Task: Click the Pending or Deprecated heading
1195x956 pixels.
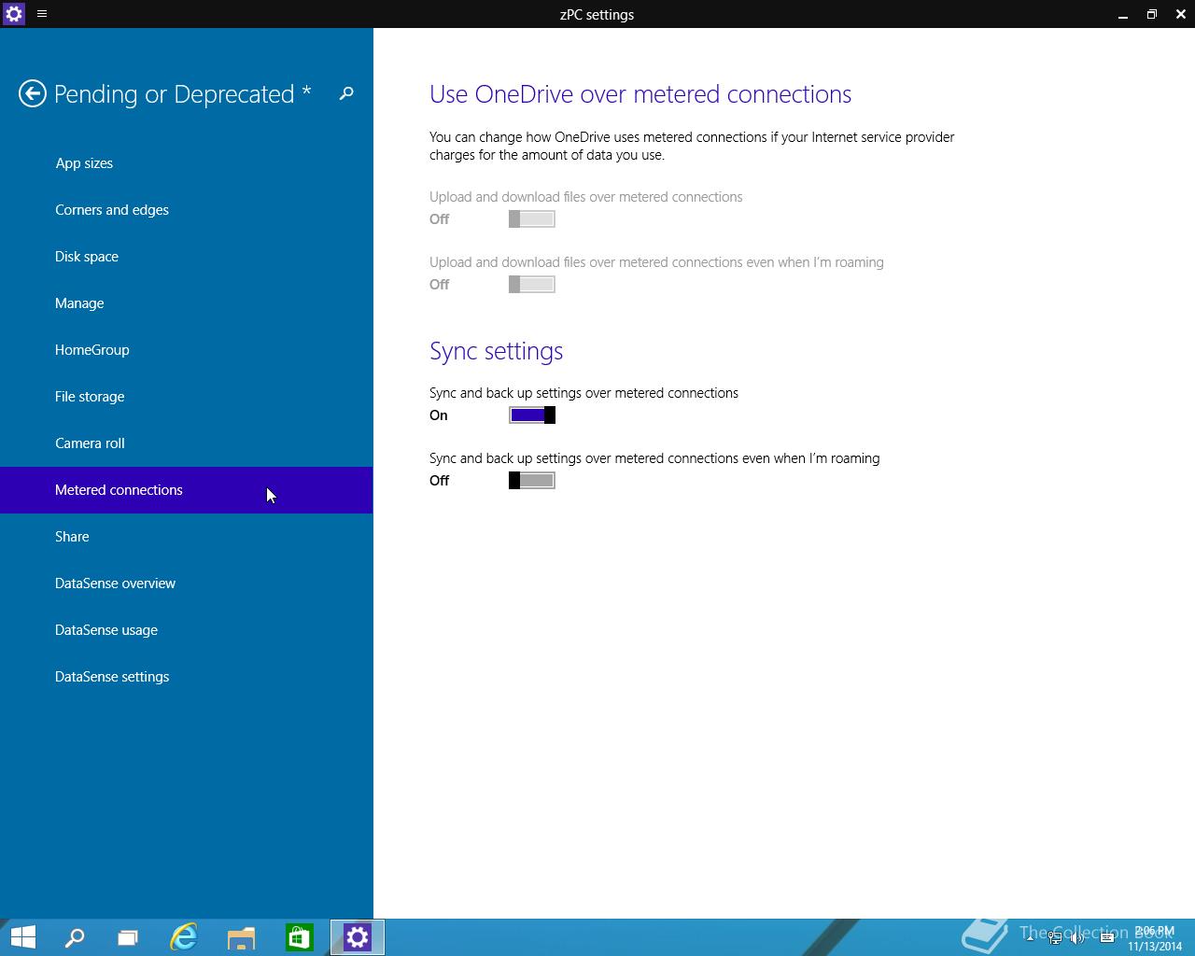Action: tap(183, 94)
